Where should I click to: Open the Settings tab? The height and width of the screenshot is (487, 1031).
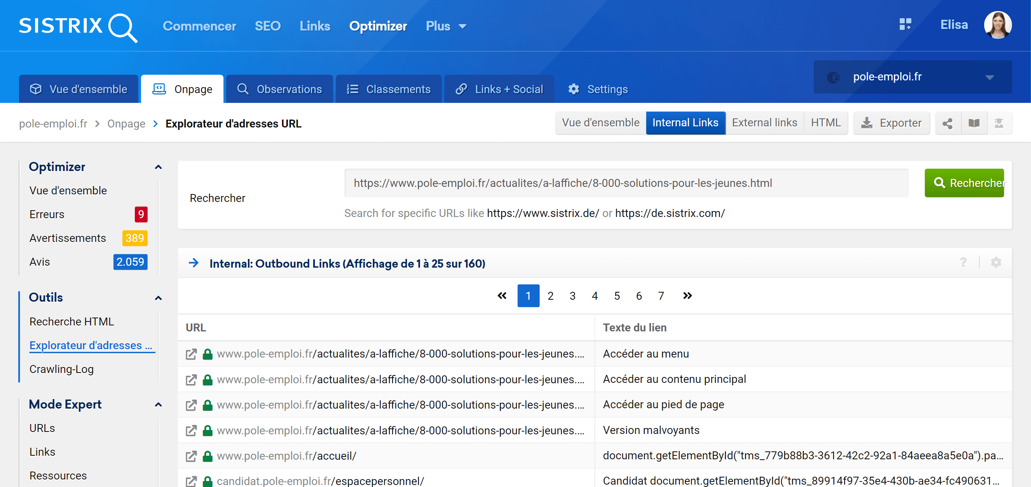pos(598,89)
